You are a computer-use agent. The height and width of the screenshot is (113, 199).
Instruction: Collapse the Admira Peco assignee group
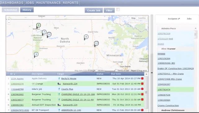[x=196, y=28]
